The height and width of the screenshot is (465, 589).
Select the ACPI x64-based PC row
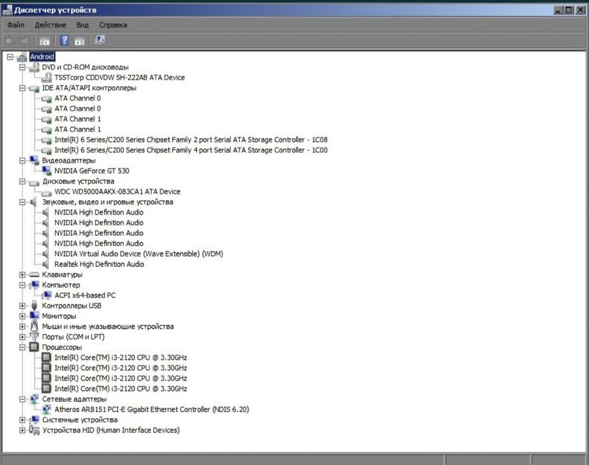point(85,296)
